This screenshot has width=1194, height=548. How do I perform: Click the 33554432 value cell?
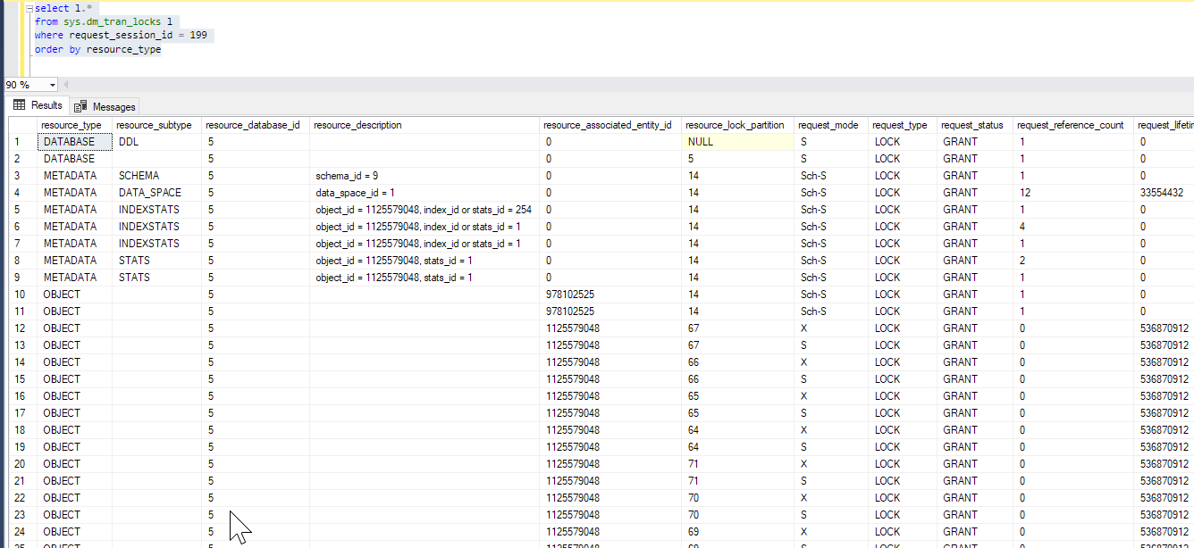(1164, 193)
